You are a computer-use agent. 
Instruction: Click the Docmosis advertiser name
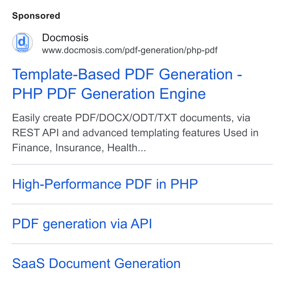65,38
